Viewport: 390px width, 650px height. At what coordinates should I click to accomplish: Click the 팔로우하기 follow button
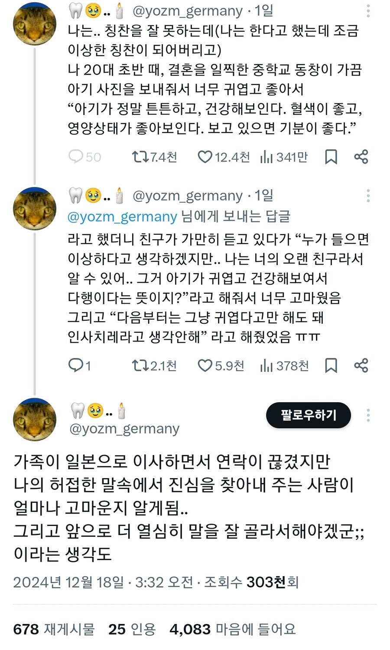coord(308,415)
